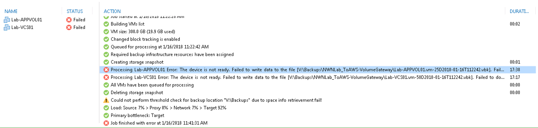Click the Lab-VCS01 VM icon
Viewport: 538px width, 128px height.
click(x=7, y=27)
